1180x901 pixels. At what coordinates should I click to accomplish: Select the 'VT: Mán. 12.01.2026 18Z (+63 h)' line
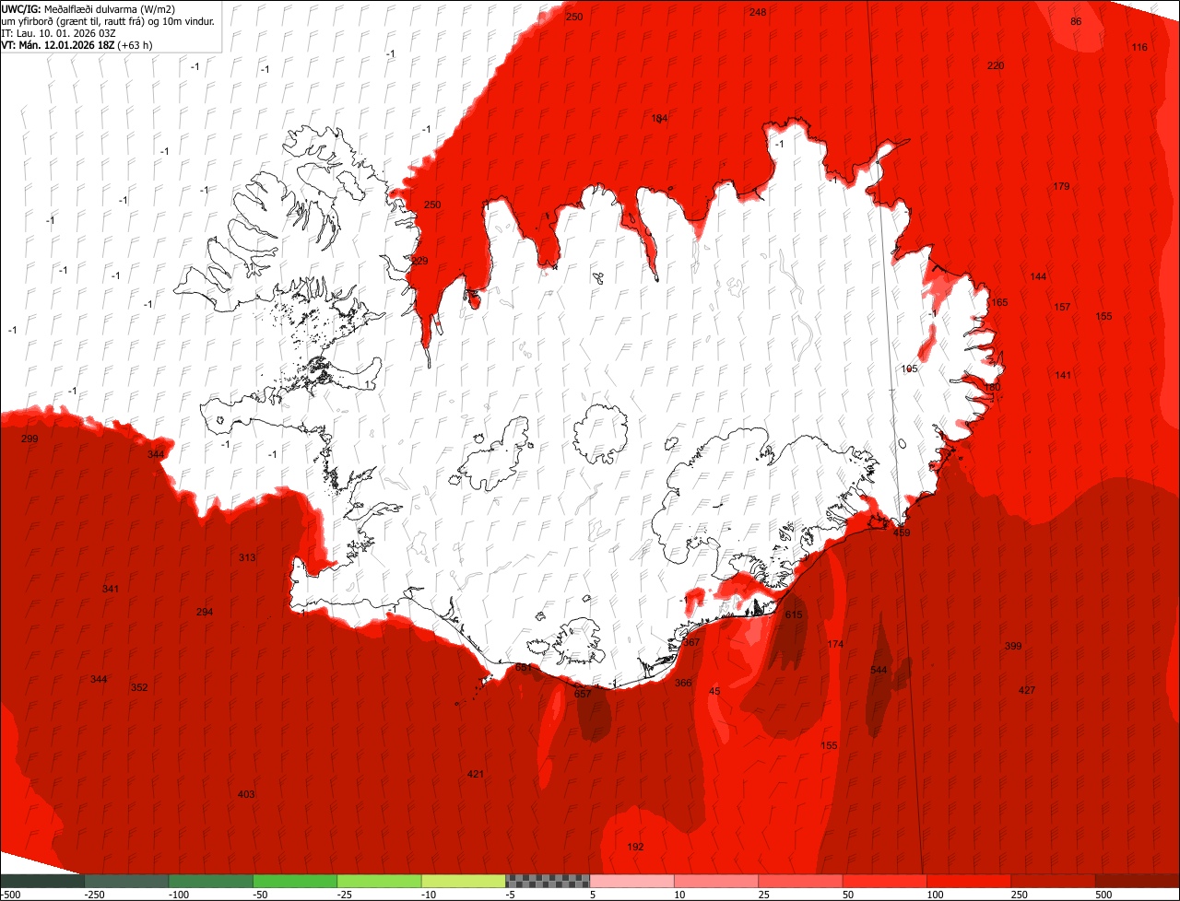[x=77, y=45]
